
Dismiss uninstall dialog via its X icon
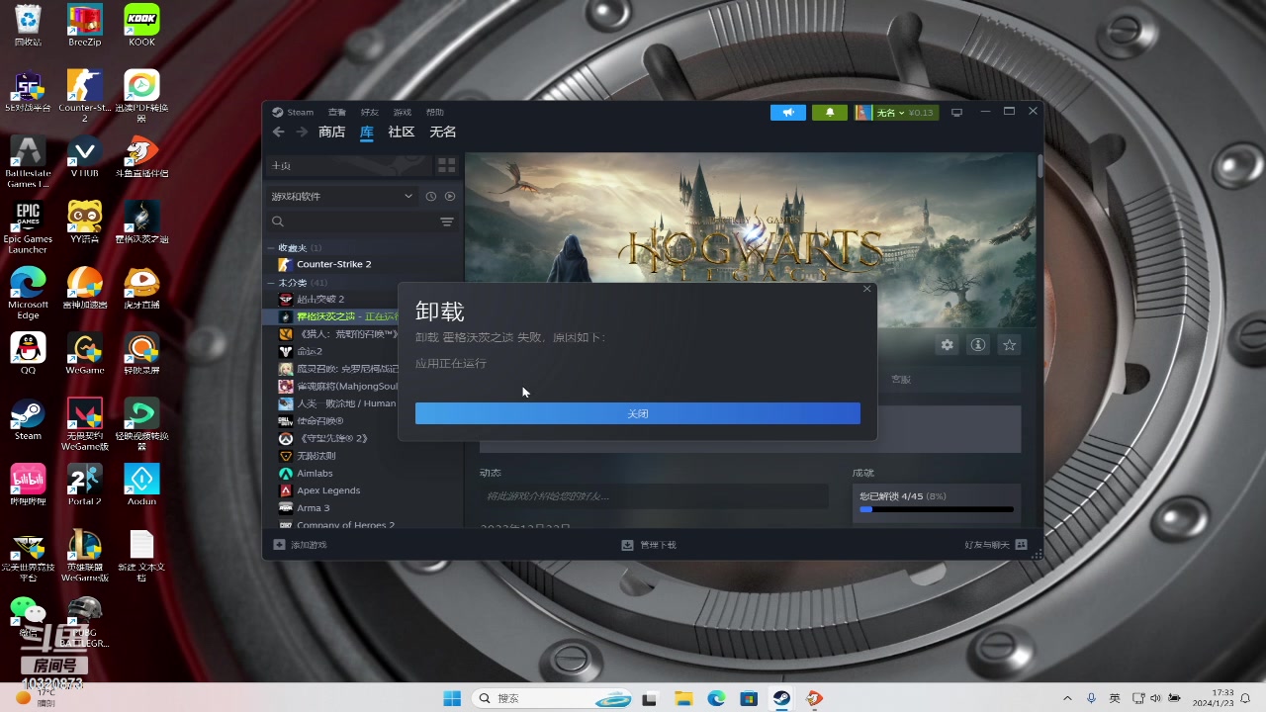(x=866, y=289)
